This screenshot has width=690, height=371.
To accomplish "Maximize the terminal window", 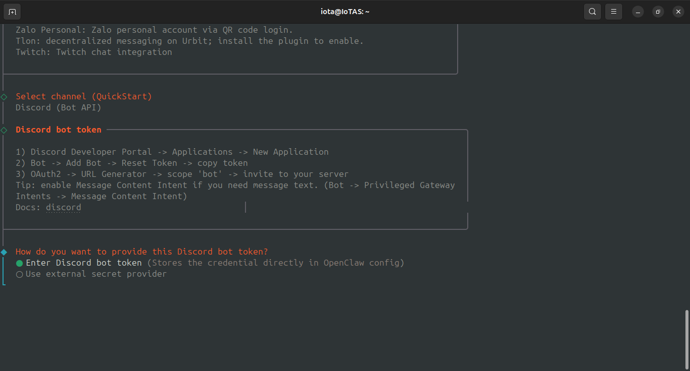I will (x=658, y=12).
